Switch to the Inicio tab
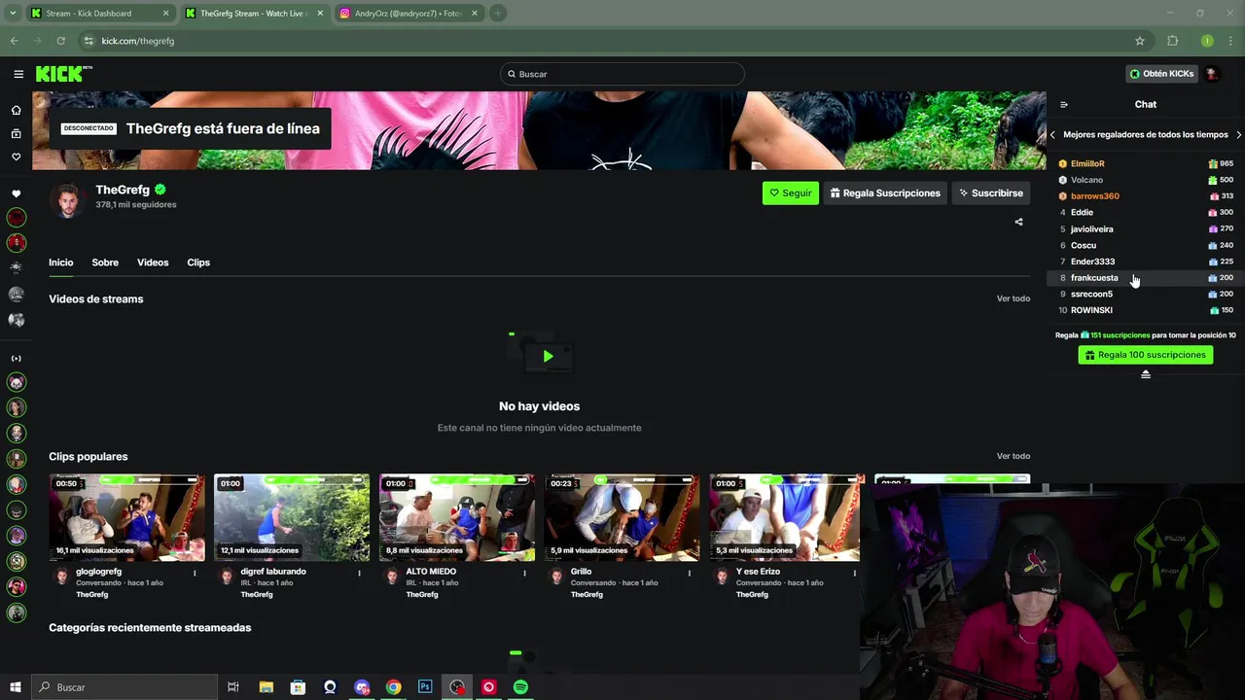Viewport: 1245px width, 700px height. pyautogui.click(x=61, y=262)
